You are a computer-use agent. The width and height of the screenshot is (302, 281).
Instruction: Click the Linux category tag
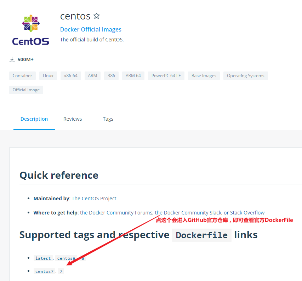pyautogui.click(x=48, y=76)
